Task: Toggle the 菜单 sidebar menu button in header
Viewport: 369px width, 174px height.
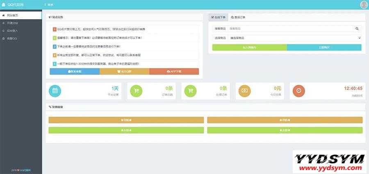Action: point(49,5)
